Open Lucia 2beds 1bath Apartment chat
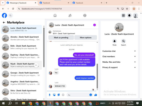 tap(21, 29)
